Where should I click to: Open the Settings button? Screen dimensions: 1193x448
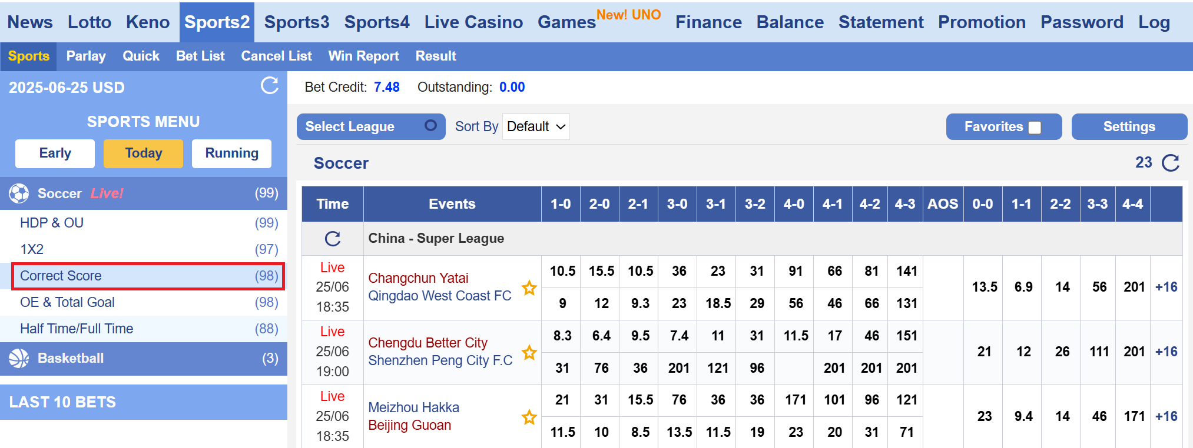[x=1129, y=126]
